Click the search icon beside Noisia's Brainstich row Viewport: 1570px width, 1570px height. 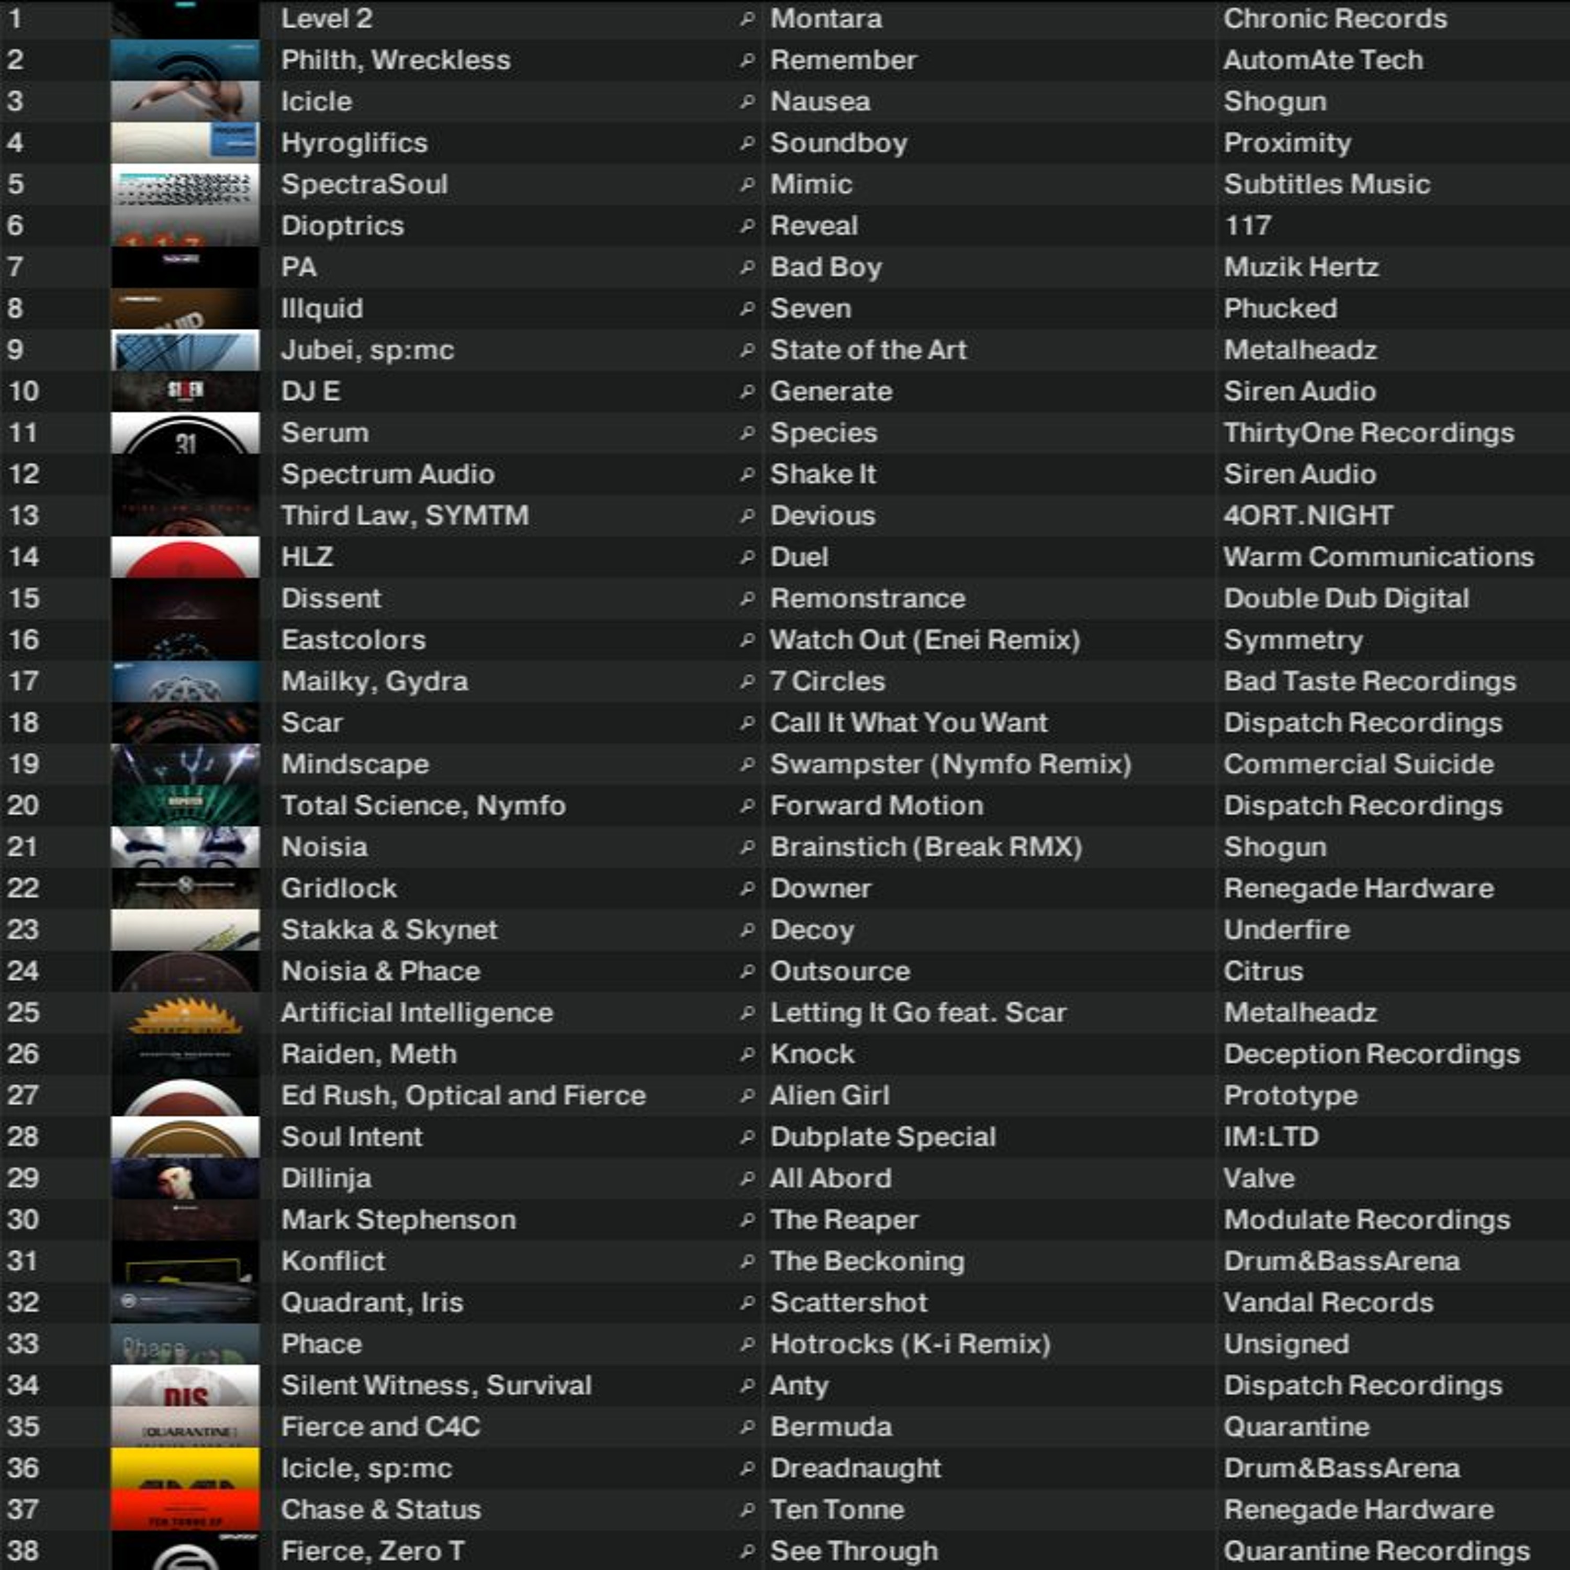click(x=747, y=847)
